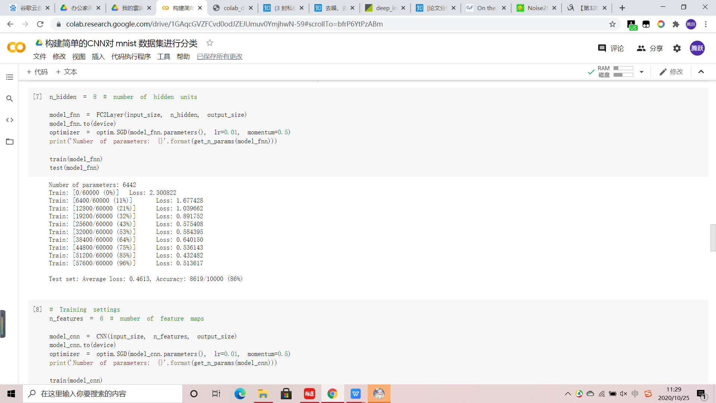This screenshot has width=716, height=403.
Task: Open the 评论 comments button
Action: pos(611,48)
